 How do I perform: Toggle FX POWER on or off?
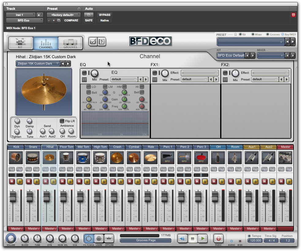point(89,239)
